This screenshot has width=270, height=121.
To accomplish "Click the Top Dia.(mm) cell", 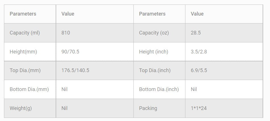I will click(x=25, y=70).
